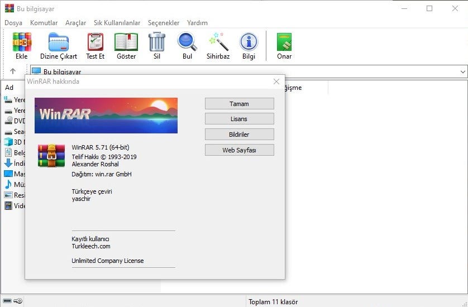Click the 'Kayıtlı kullanıcı' label
This screenshot has width=468, height=307.
tap(90, 239)
